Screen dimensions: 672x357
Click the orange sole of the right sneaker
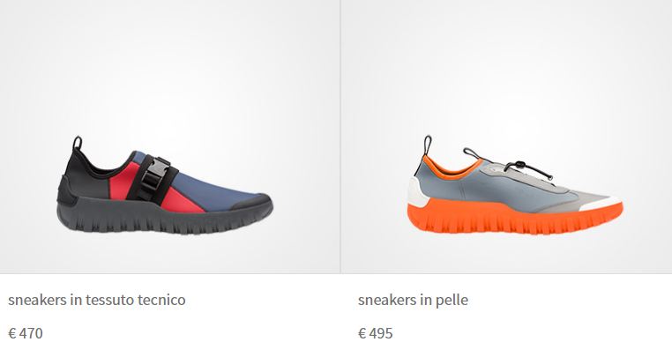(x=514, y=218)
